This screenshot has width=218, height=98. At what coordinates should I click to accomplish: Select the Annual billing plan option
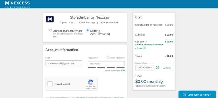[x=51, y=30]
